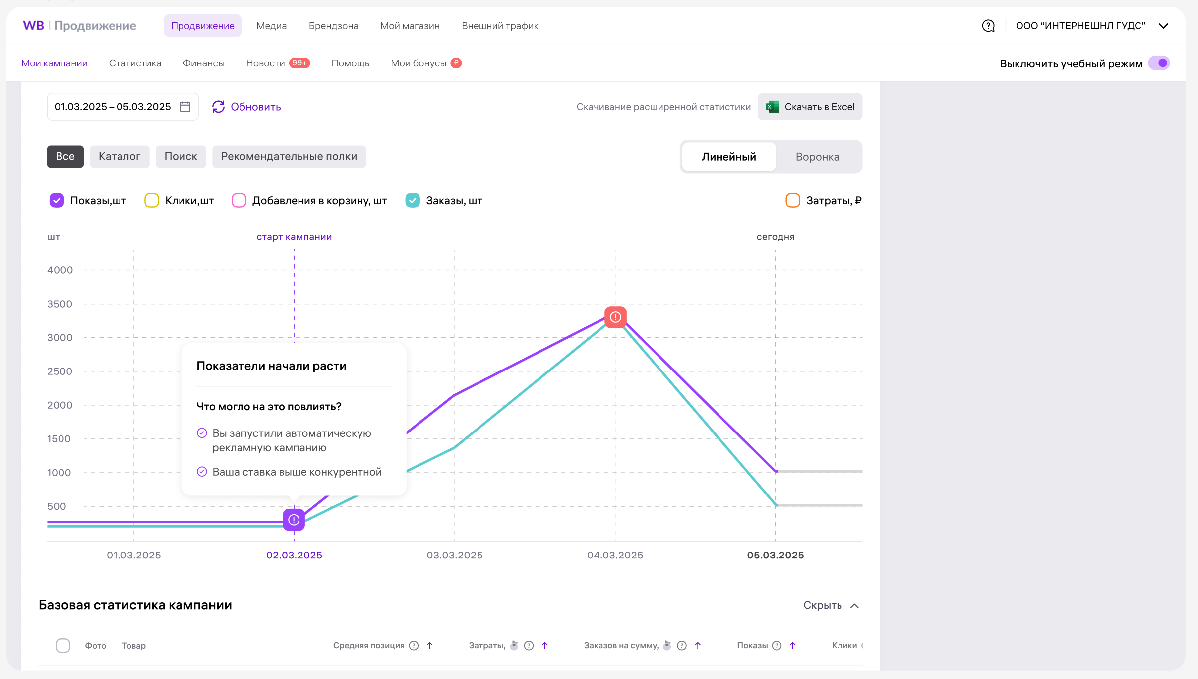Click the purple alert marker on 02.03.2025
The width and height of the screenshot is (1198, 679).
pos(294,520)
